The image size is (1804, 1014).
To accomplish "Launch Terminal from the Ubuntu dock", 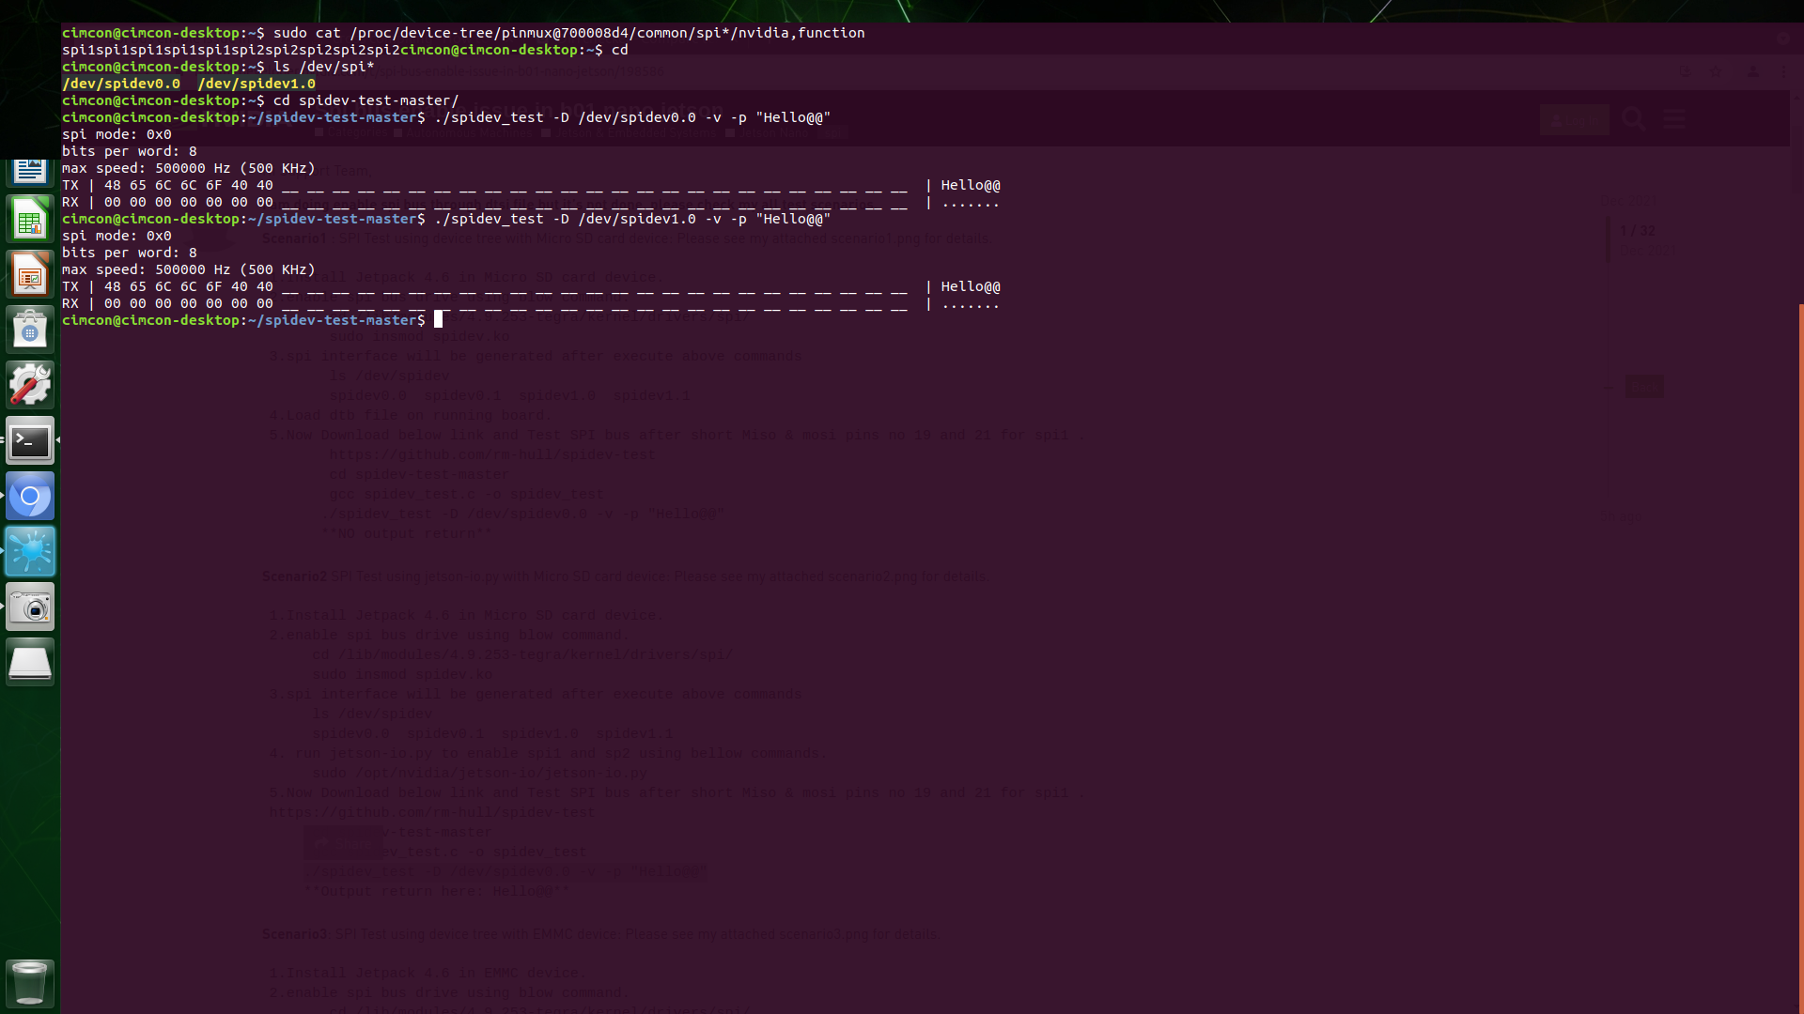I will 29,439.
